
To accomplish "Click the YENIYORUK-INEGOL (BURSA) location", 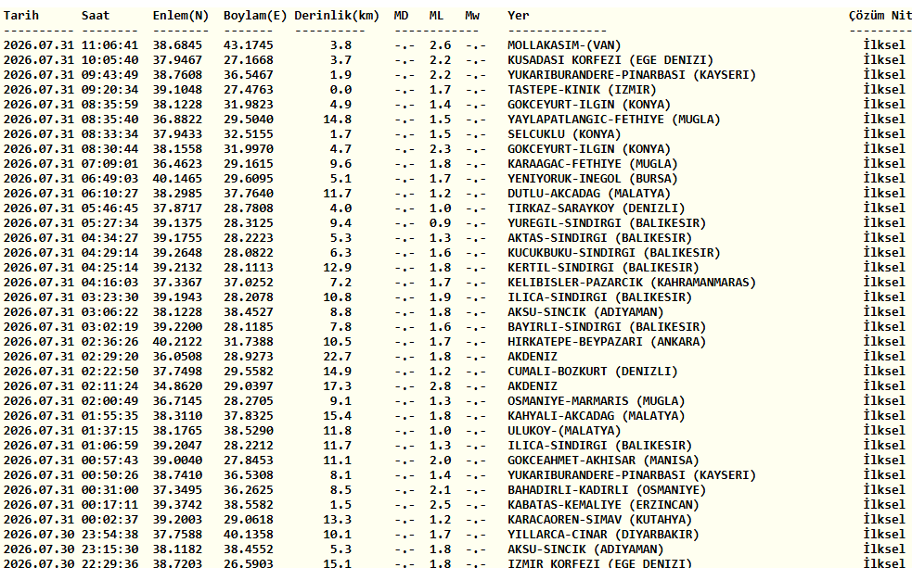I will pos(592,179).
